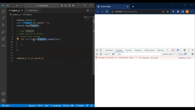Change file encoding UTF-8
195x110 pixels.
[x=40, y=106]
